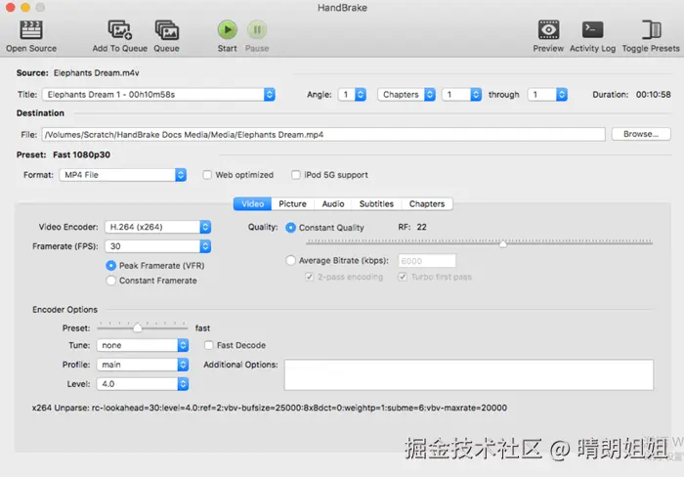Select the Average Bitrate (kbps) radio button
684x477 pixels.
coord(290,261)
